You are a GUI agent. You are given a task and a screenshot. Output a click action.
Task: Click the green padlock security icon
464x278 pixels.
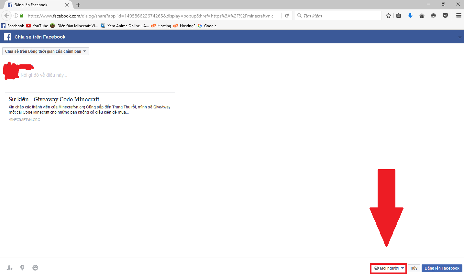[x=22, y=16]
